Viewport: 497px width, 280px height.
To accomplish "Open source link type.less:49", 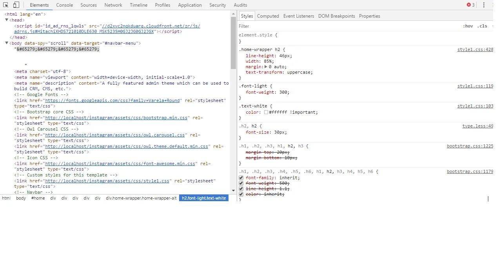I will coord(478,126).
